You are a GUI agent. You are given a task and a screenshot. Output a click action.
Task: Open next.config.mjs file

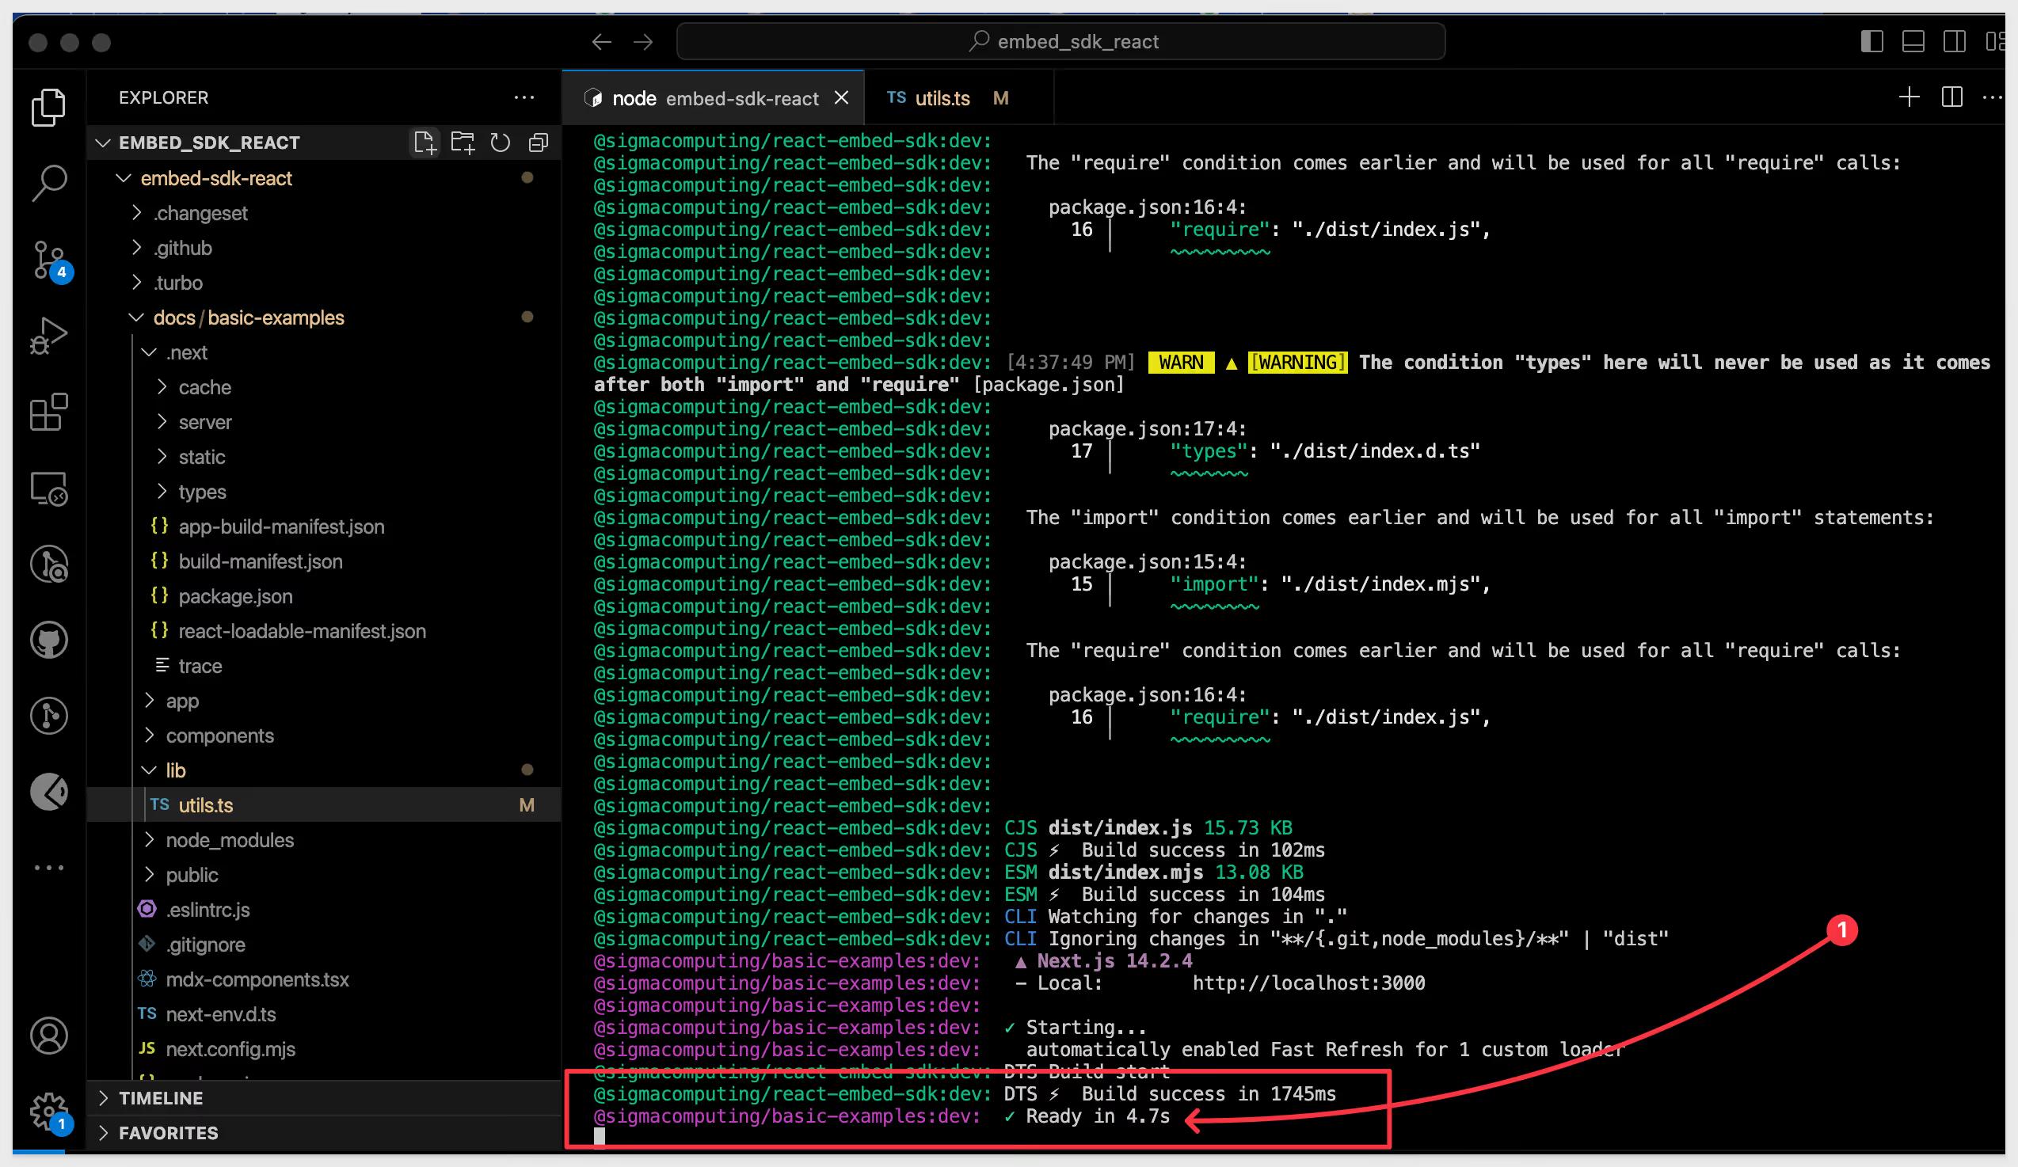pos(323,1048)
